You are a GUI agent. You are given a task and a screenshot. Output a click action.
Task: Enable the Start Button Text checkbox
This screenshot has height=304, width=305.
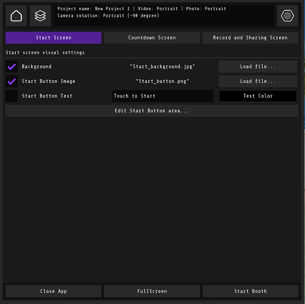(12, 96)
